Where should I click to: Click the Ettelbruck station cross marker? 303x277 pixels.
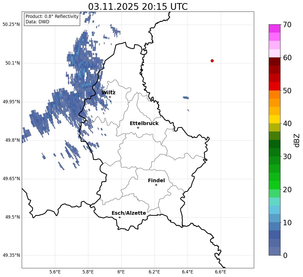[x=138, y=128]
